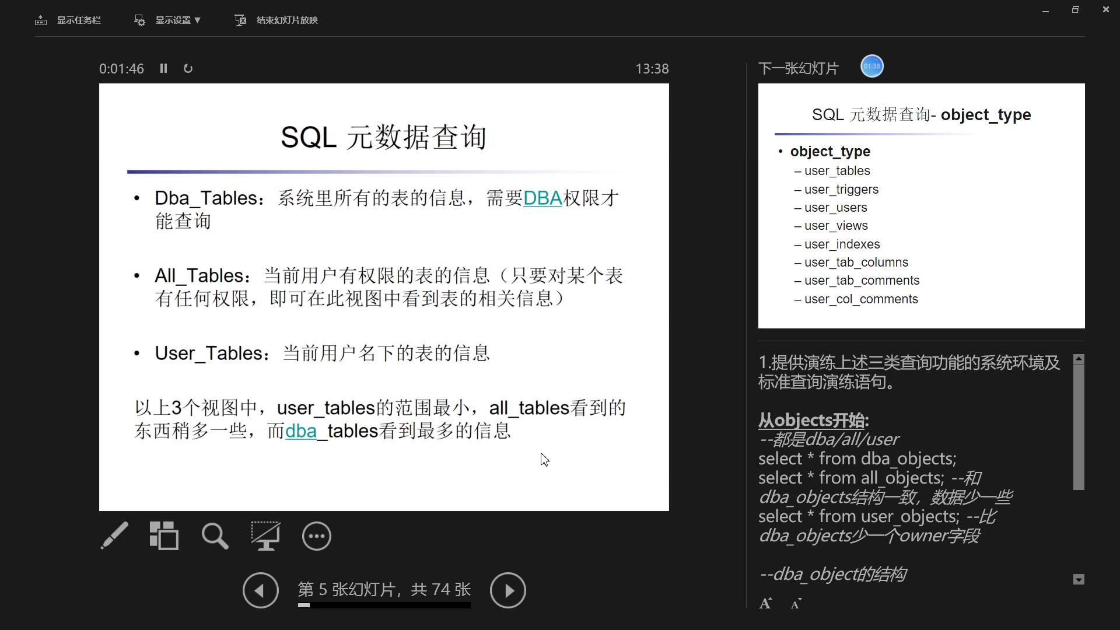This screenshot has height=630, width=1120.
Task: Click the next slide preview thumbnail
Action: pos(921,205)
